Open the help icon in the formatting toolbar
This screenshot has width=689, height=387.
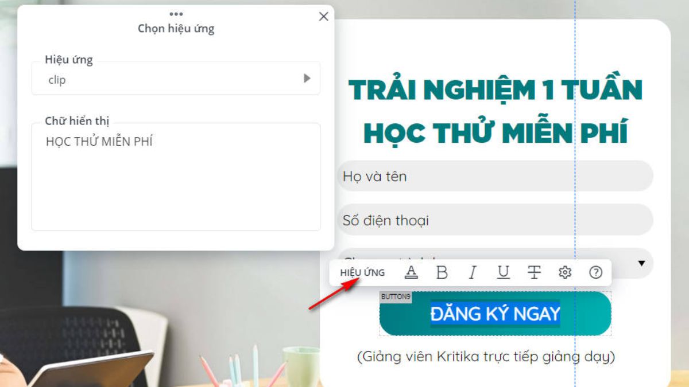point(595,272)
